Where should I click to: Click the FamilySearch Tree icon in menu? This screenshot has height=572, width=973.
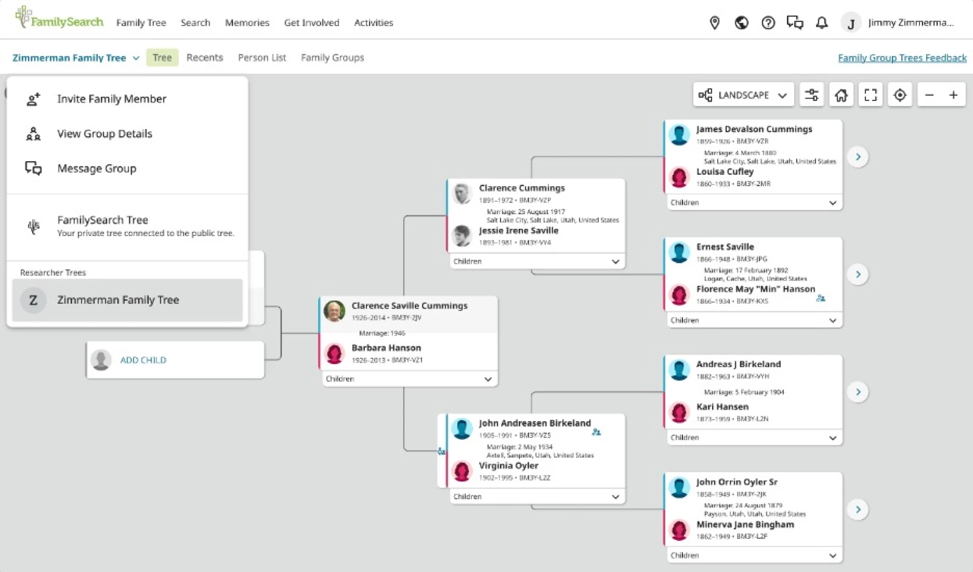[33, 226]
